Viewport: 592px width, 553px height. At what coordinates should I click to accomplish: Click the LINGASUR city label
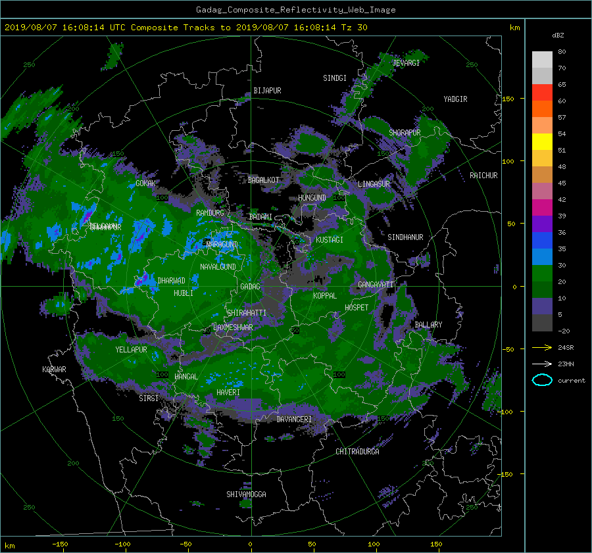374,184
